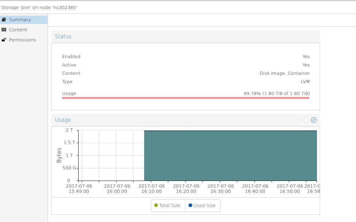Click the red storage usage progress bar
356x222 pixels.
186,98
